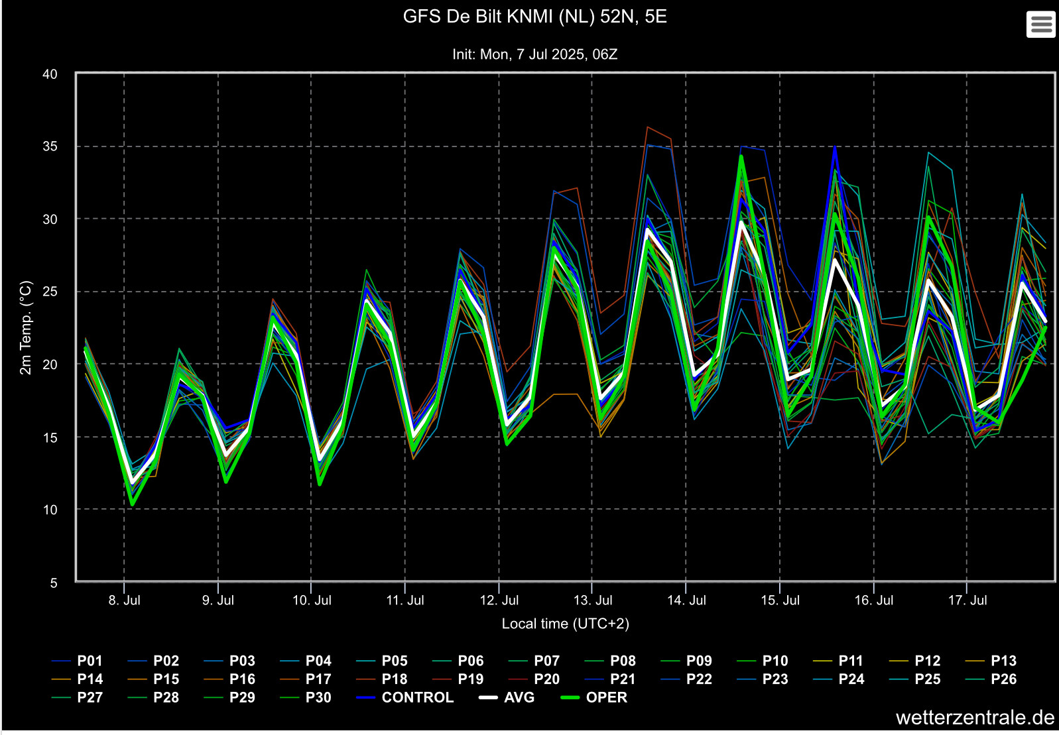1059x735 pixels.
Task: Open the chart context menu hamburger icon
Action: (x=1040, y=25)
